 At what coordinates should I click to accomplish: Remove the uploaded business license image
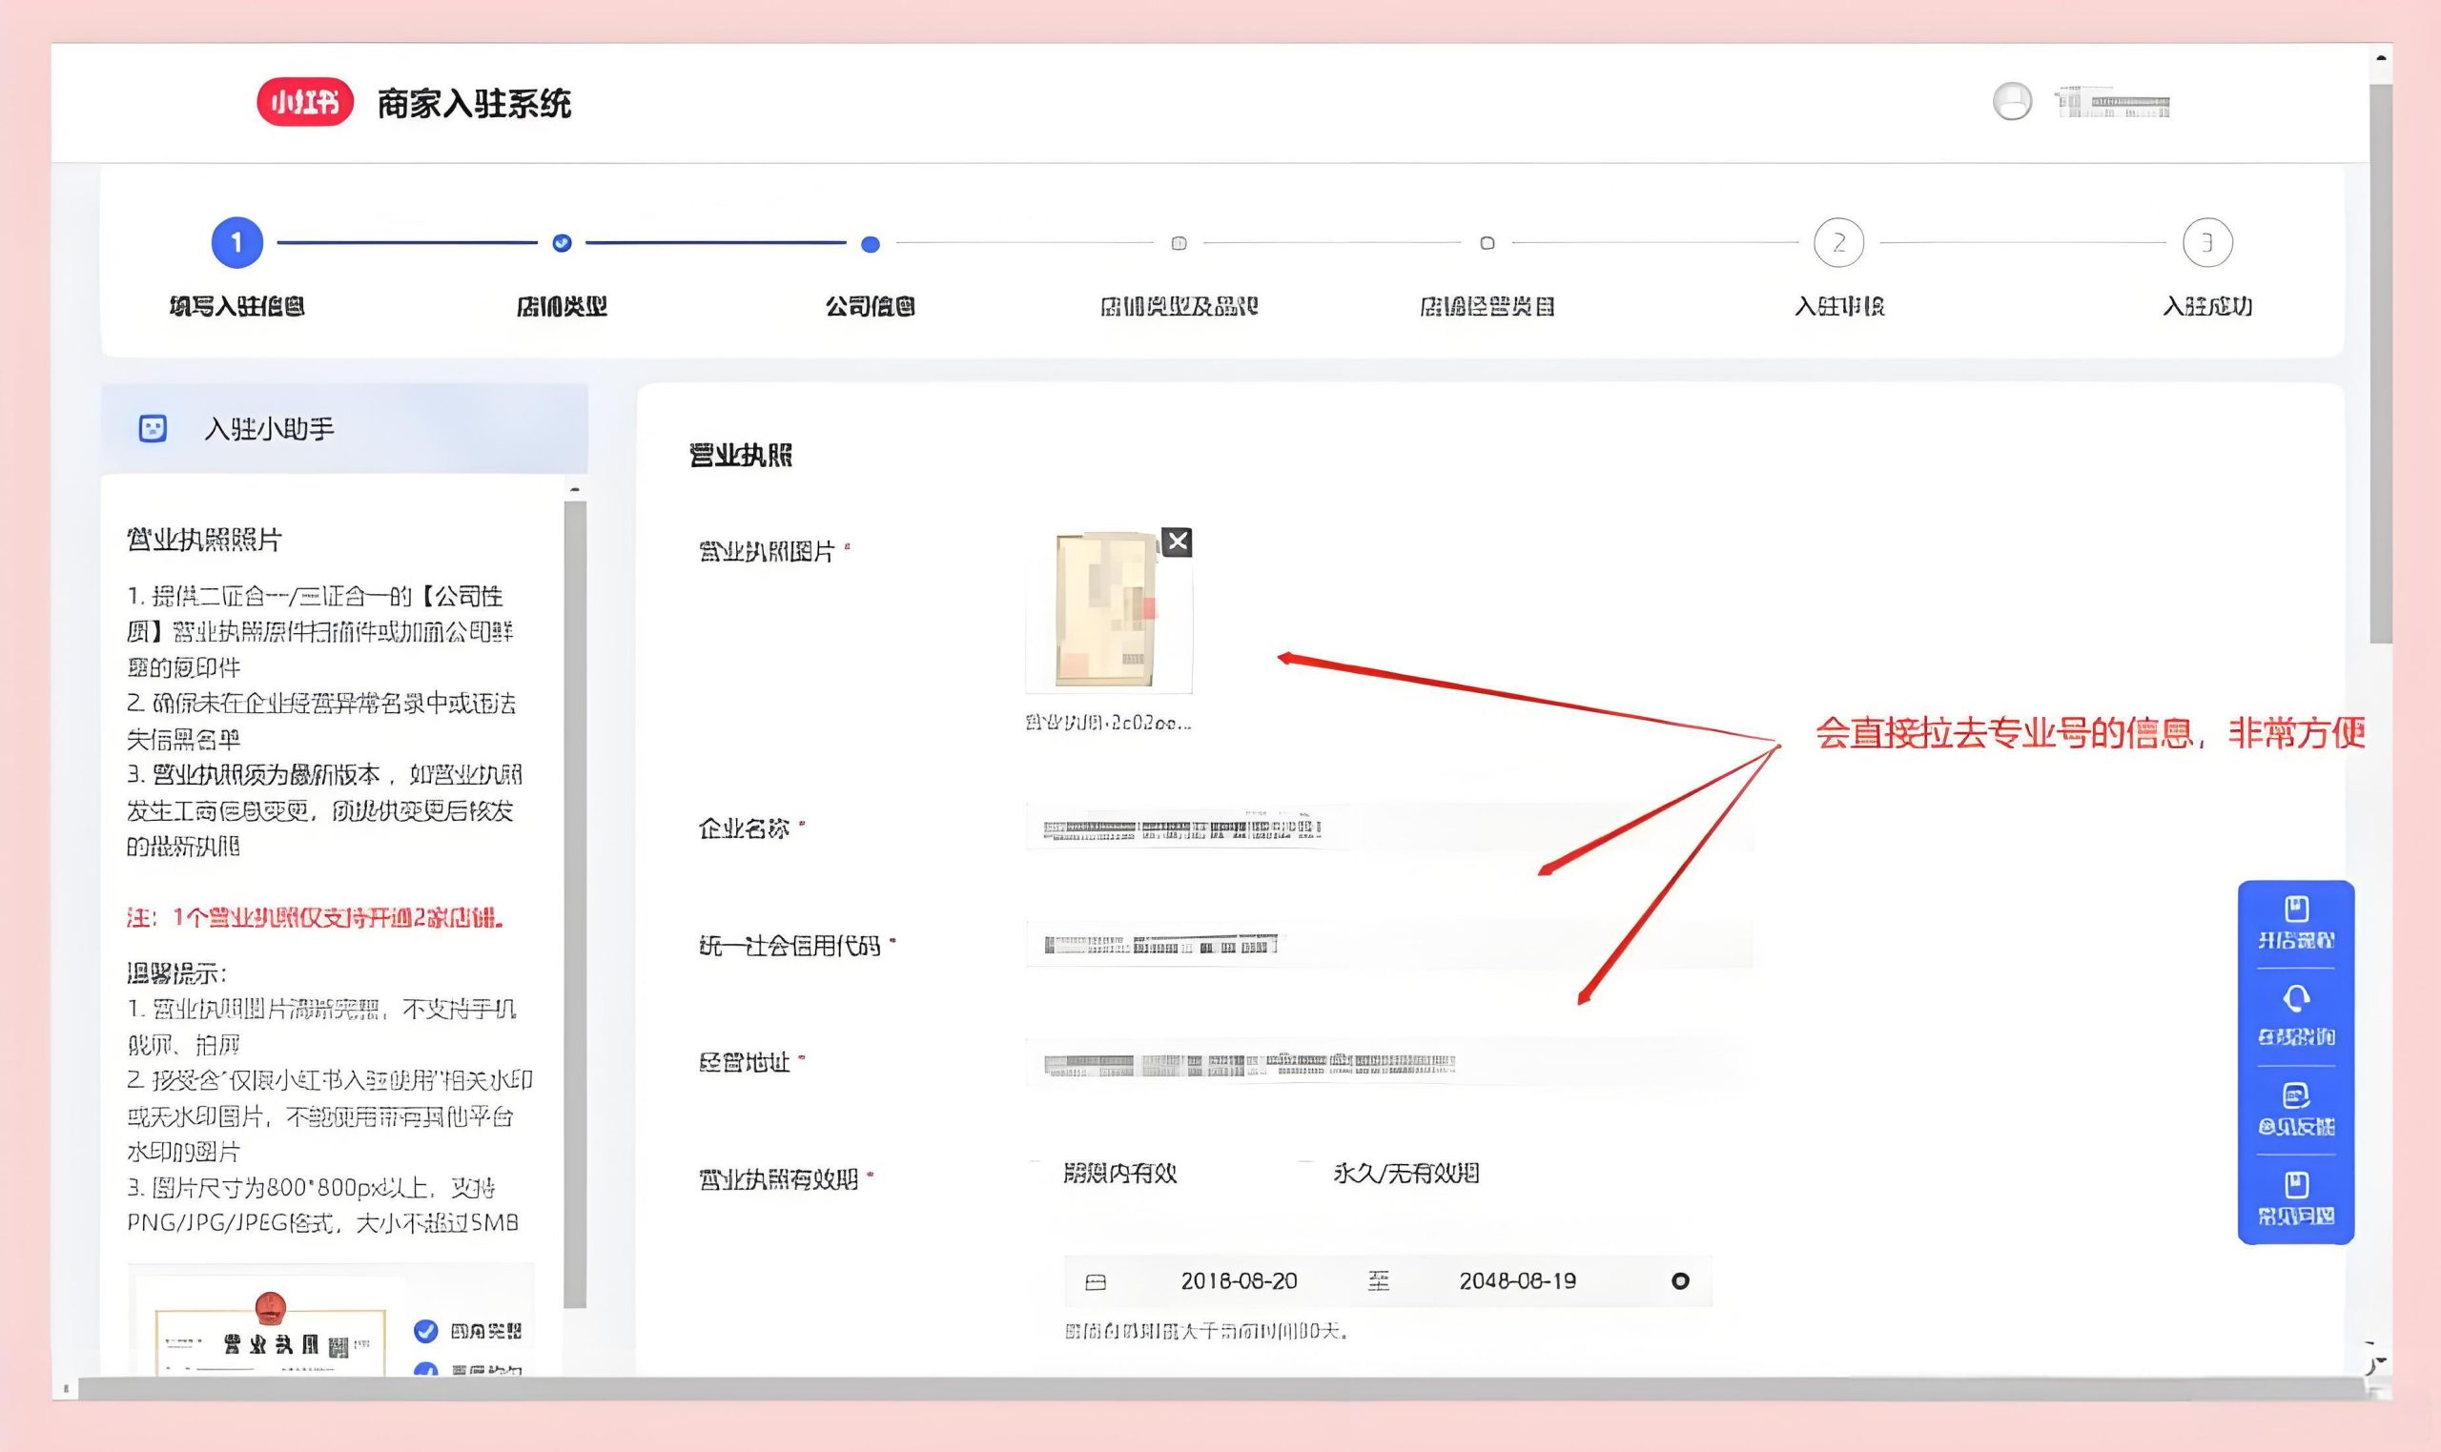[x=1176, y=542]
